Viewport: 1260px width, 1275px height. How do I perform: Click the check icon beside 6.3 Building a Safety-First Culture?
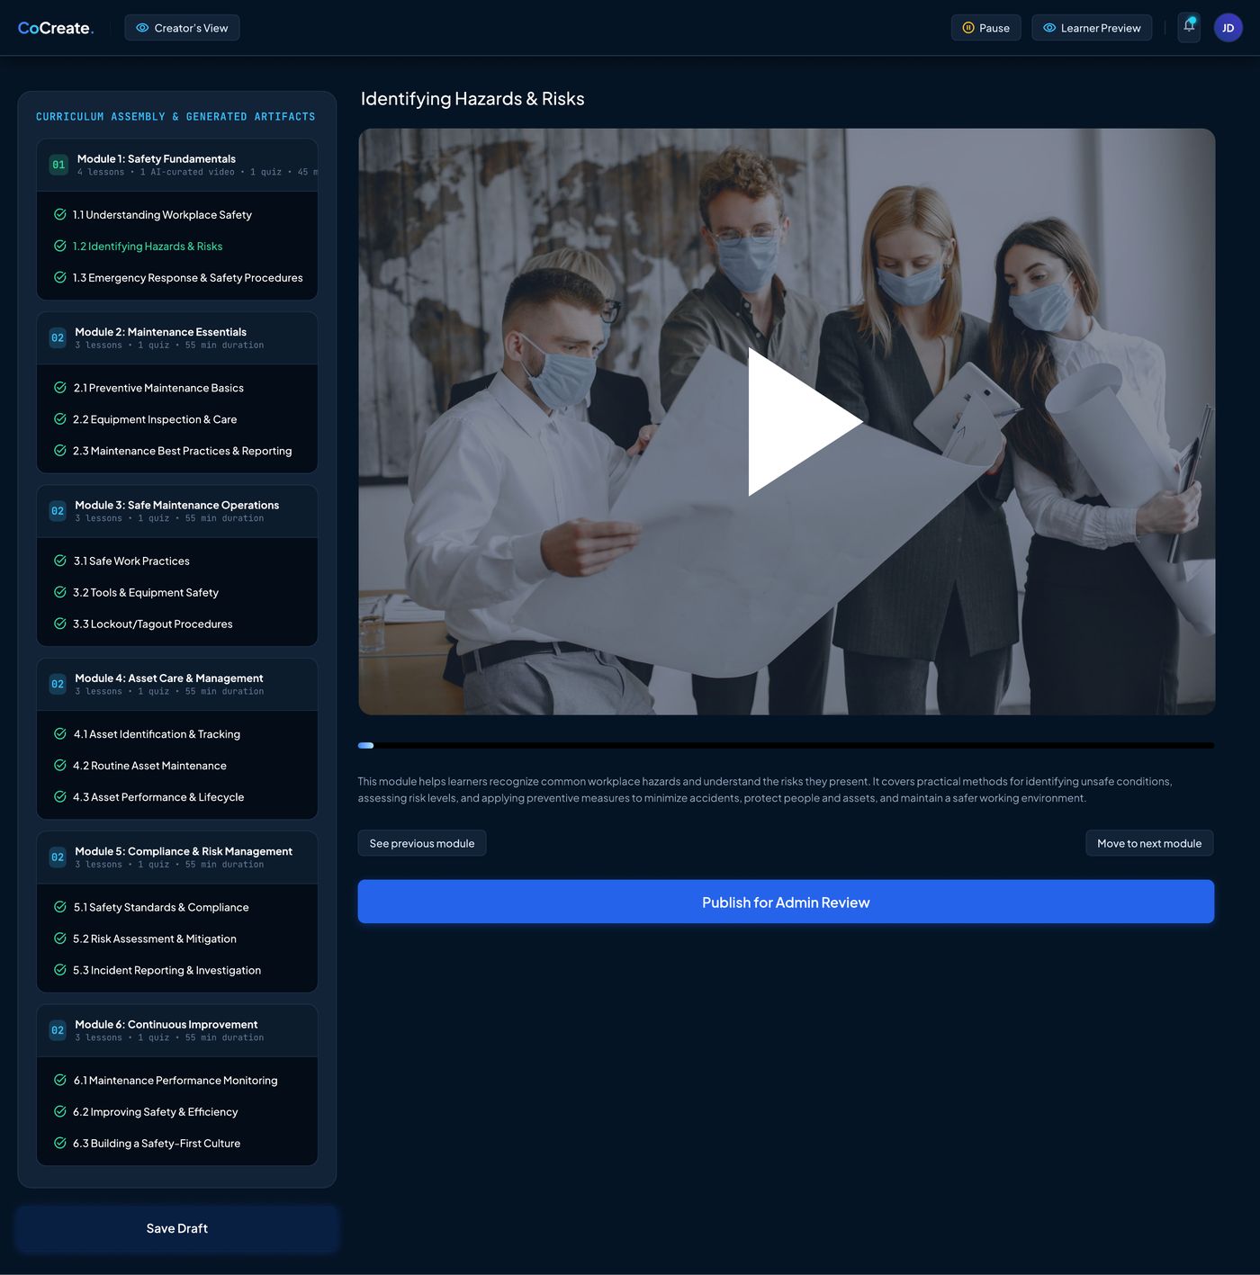pyautogui.click(x=60, y=1143)
